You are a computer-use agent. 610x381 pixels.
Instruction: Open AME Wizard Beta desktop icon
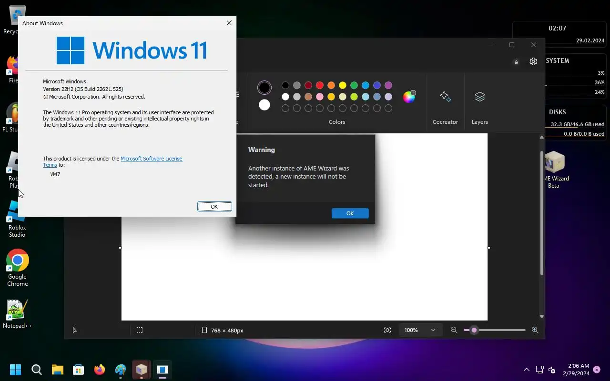[x=555, y=170]
